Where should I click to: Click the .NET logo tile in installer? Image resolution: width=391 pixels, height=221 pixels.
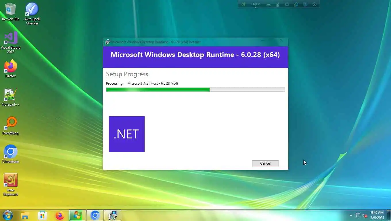click(127, 134)
